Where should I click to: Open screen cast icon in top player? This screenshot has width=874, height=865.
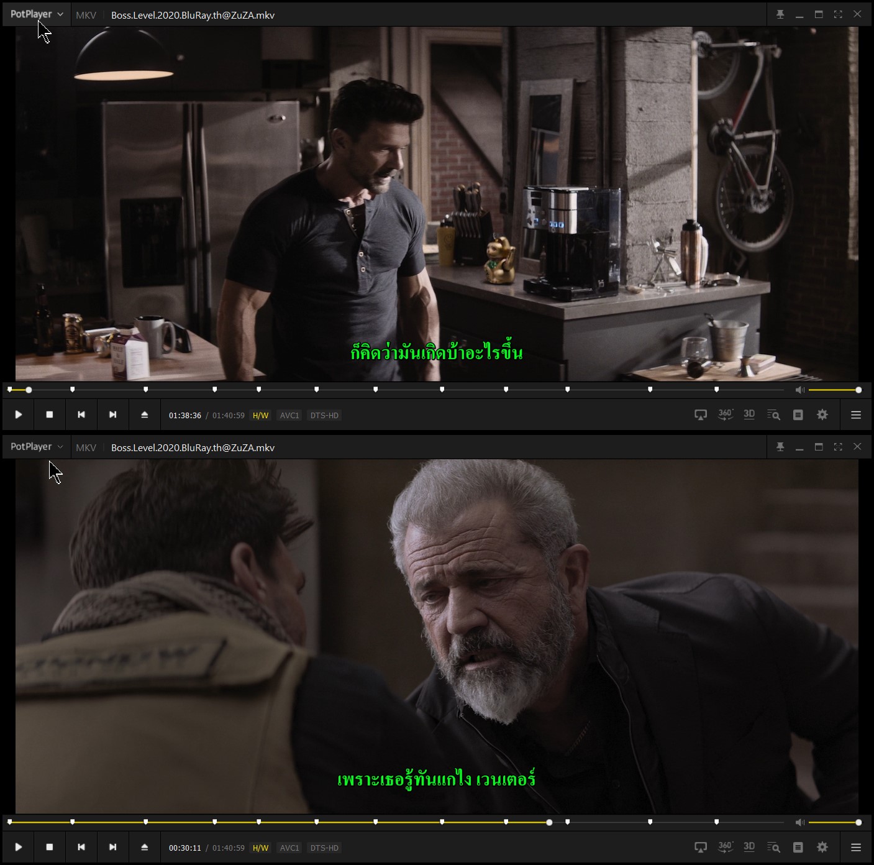pyautogui.click(x=701, y=414)
